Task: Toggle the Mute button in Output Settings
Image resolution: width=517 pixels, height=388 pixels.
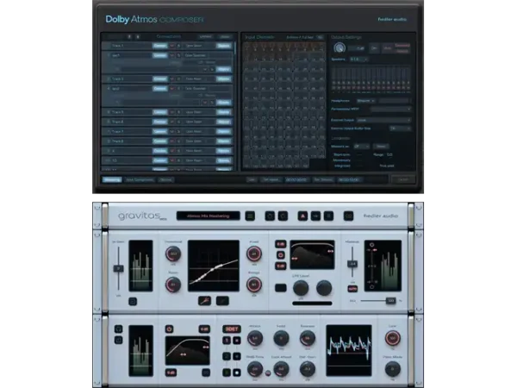Action: click(387, 48)
